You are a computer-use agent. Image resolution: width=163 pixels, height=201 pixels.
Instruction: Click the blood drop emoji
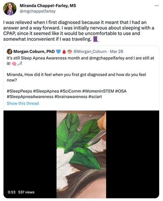pos(64,51)
